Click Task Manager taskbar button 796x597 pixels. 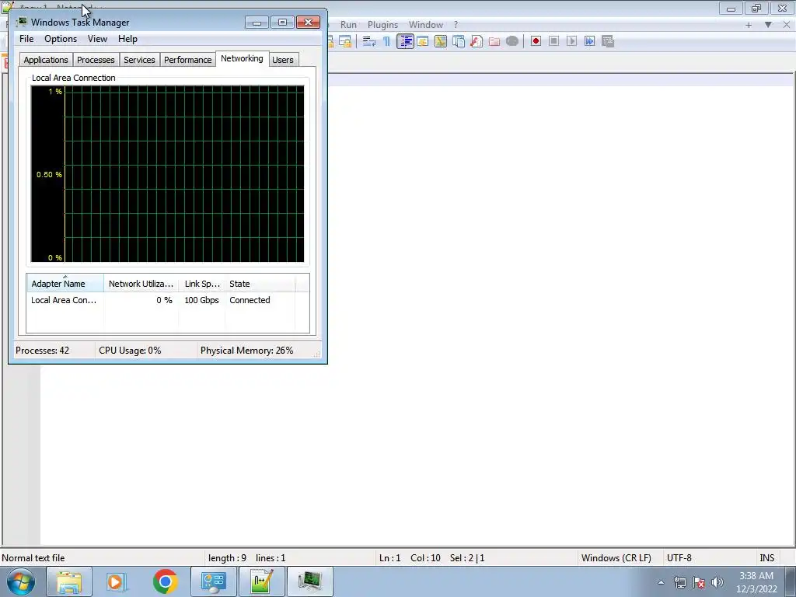pos(309,581)
